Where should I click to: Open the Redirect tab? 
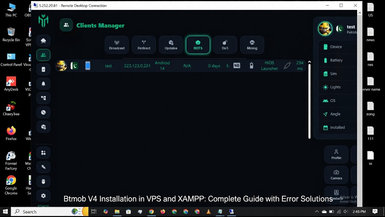pos(144,45)
